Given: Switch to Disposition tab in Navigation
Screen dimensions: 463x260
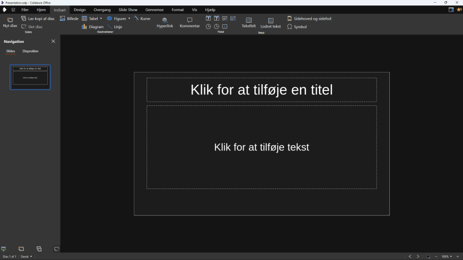Looking at the screenshot, I should coord(30,51).
